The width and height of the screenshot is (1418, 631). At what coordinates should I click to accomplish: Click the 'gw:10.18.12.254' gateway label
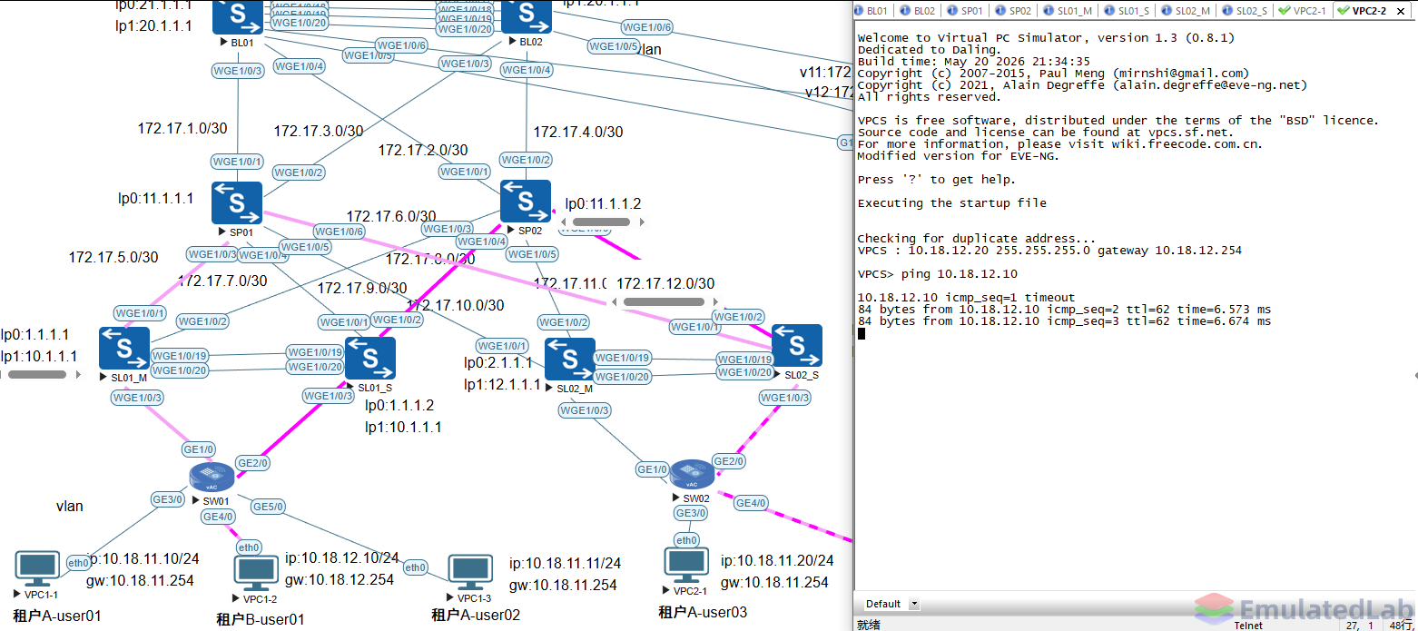coord(340,579)
